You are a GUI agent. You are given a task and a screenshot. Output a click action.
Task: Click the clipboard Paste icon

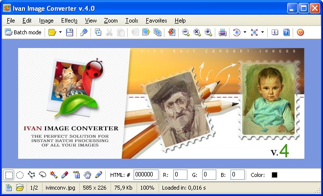121,32
